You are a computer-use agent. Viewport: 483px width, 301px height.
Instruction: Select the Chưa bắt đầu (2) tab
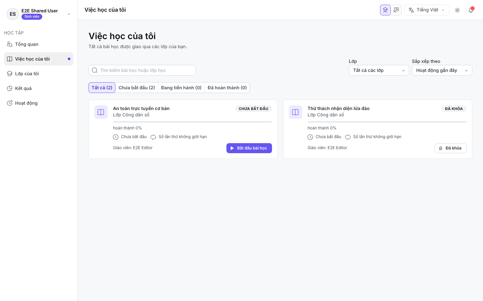[x=137, y=88]
